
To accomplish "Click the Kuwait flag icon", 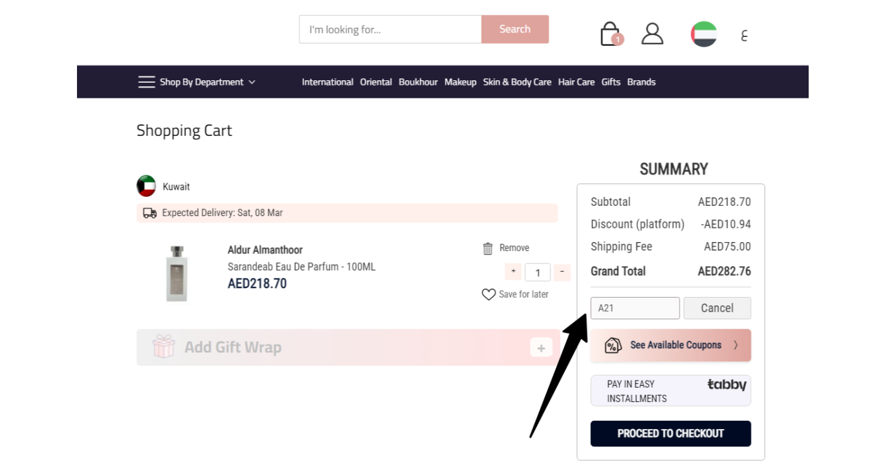I will point(146,186).
